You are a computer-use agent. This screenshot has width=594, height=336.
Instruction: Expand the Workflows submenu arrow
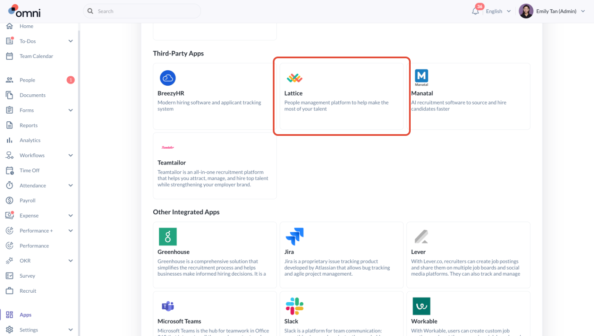pos(71,155)
